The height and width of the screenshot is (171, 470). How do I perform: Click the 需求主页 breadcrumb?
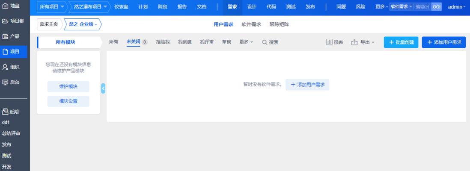[49, 24]
